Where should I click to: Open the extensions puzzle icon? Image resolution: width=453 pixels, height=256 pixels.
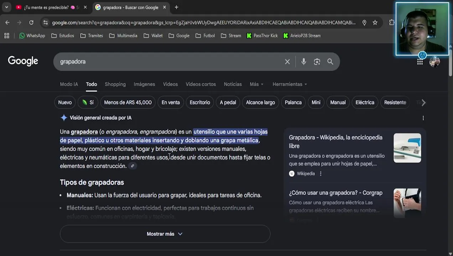pos(392,22)
